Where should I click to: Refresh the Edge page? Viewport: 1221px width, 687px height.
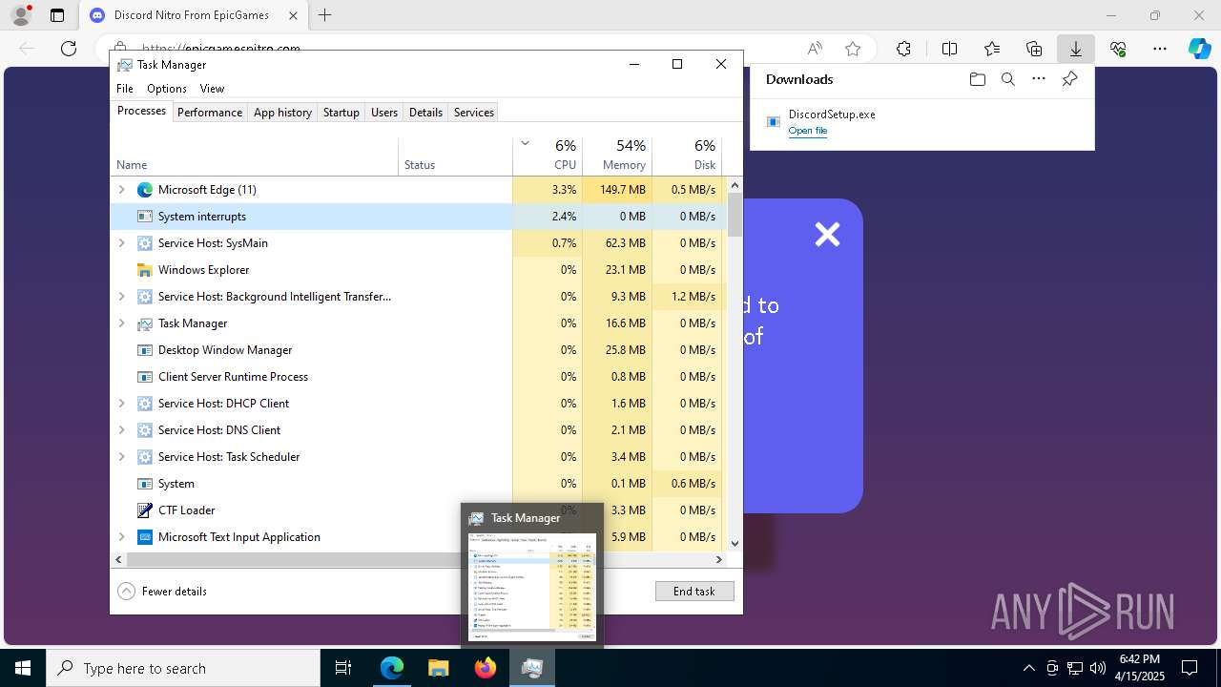69,49
